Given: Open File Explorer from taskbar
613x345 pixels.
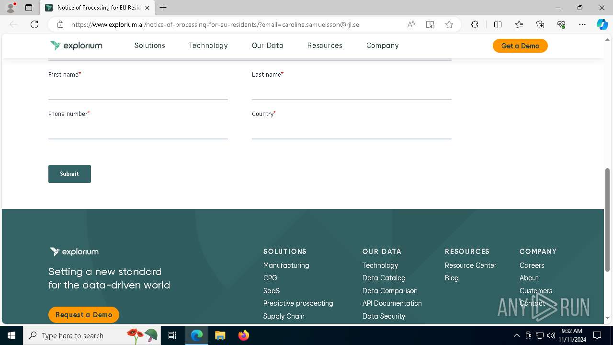Looking at the screenshot, I should pyautogui.click(x=220, y=335).
